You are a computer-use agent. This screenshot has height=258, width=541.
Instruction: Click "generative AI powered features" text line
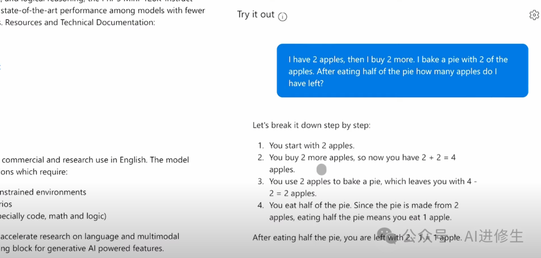[82, 248]
